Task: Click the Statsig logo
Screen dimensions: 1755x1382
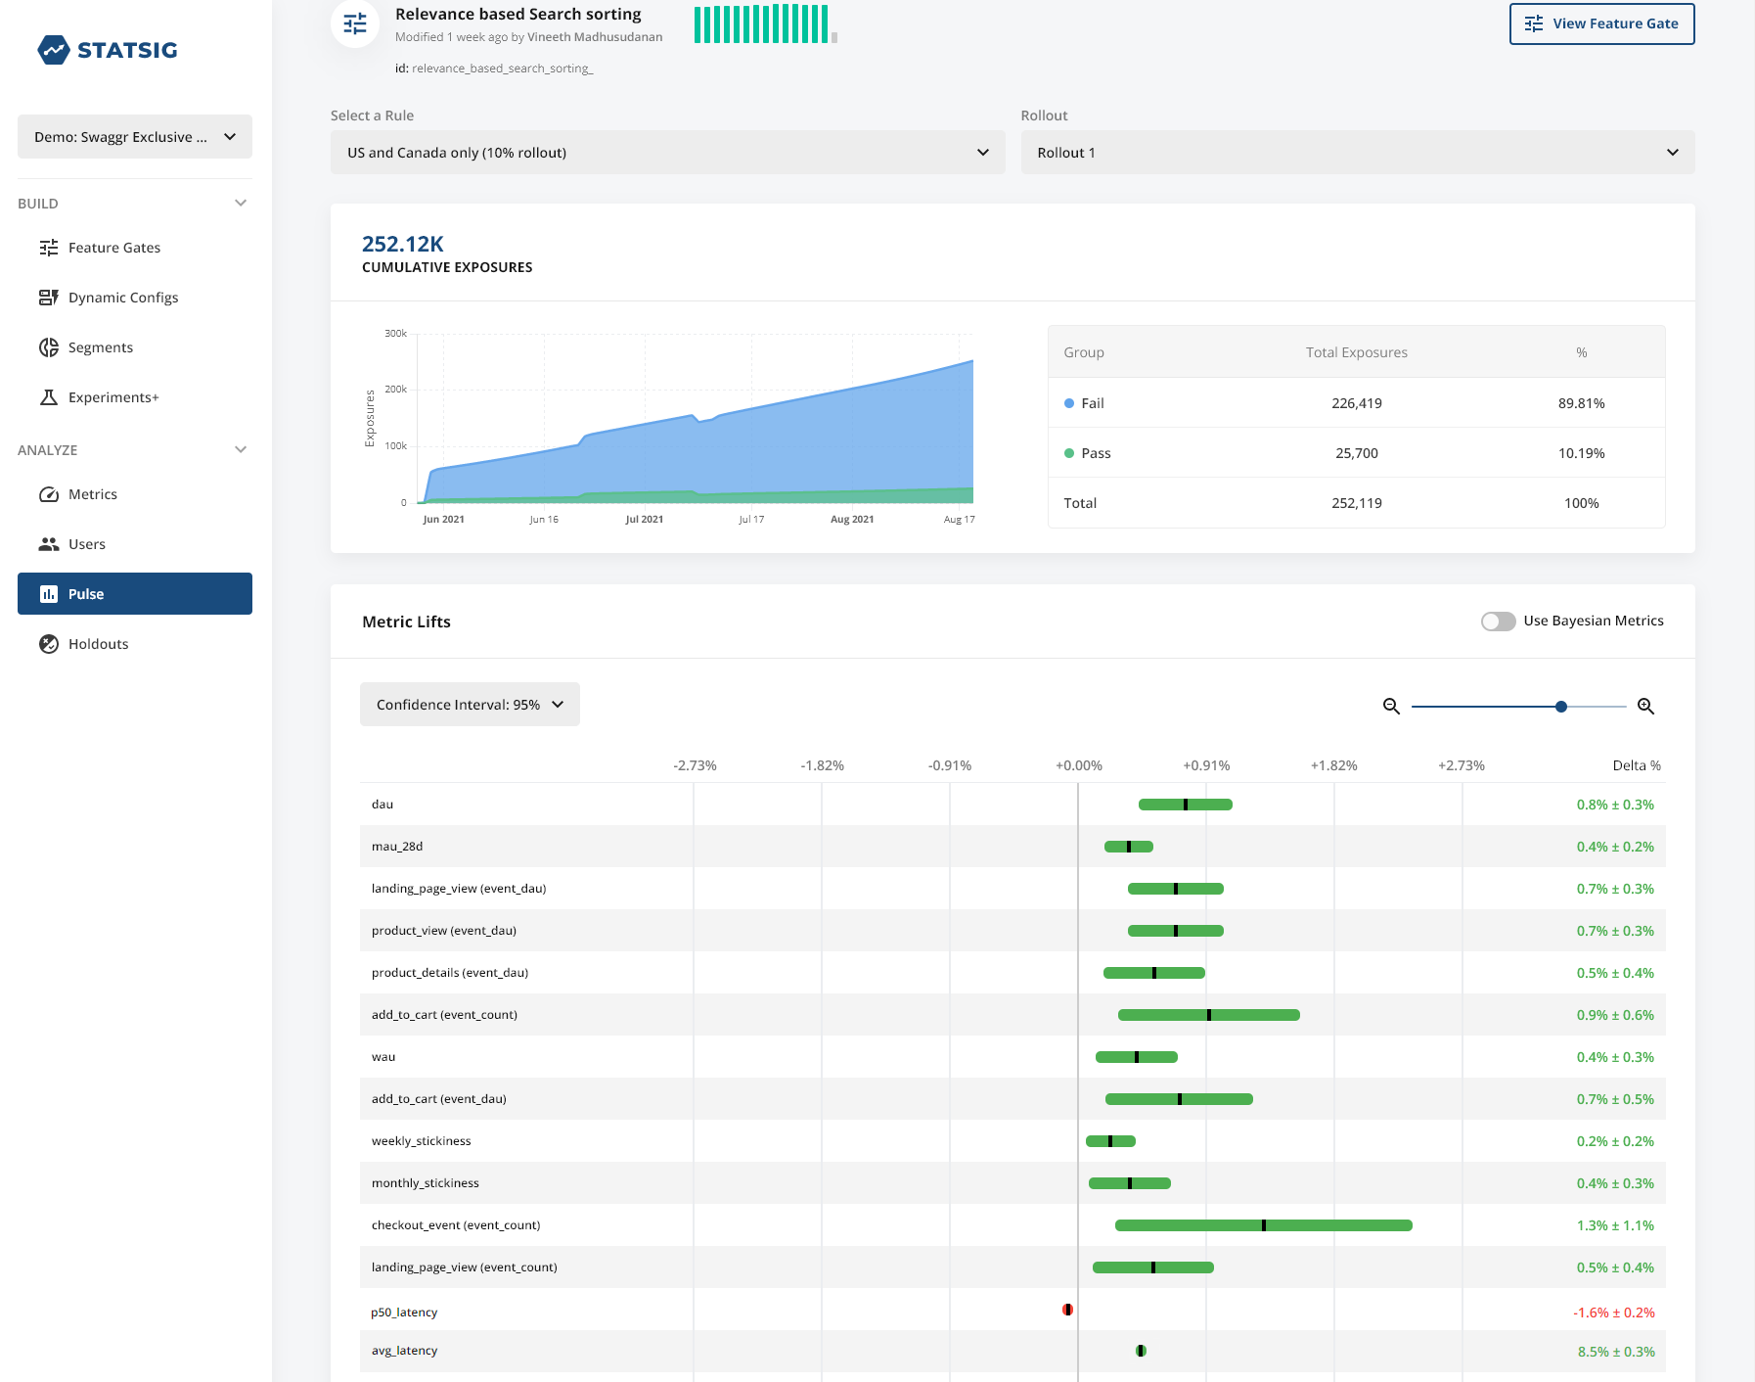Action: pyautogui.click(x=108, y=50)
